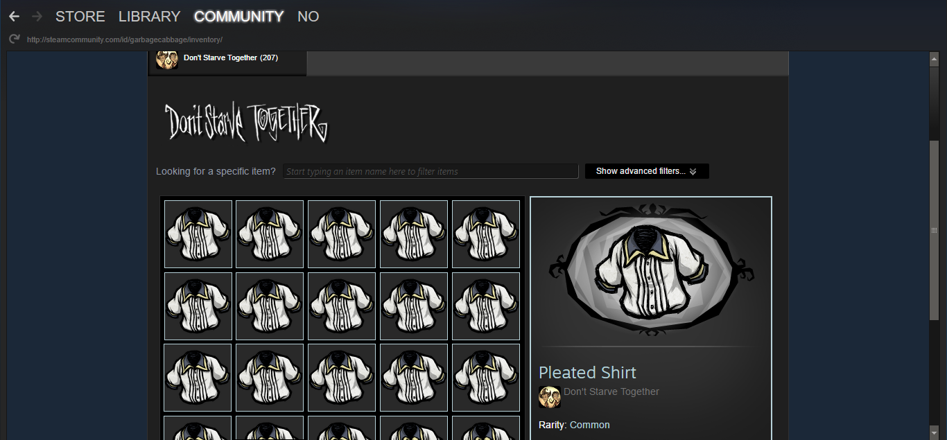Click the forward navigation arrow

(x=37, y=17)
